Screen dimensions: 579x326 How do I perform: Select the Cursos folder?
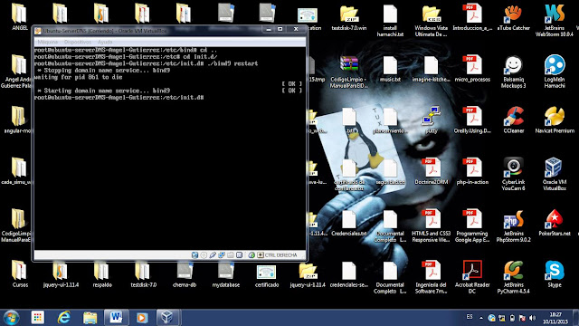click(x=20, y=274)
